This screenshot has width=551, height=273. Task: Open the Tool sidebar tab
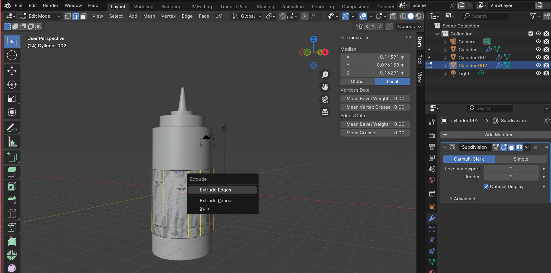[420, 59]
